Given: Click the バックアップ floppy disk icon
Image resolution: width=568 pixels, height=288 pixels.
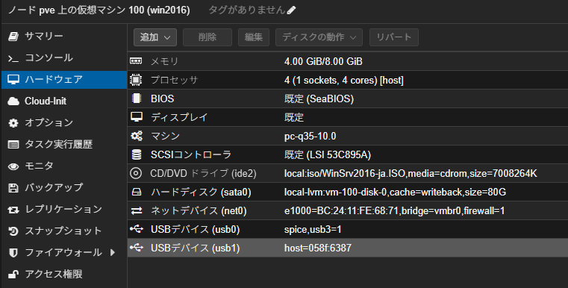Looking at the screenshot, I should pyautogui.click(x=13, y=188).
